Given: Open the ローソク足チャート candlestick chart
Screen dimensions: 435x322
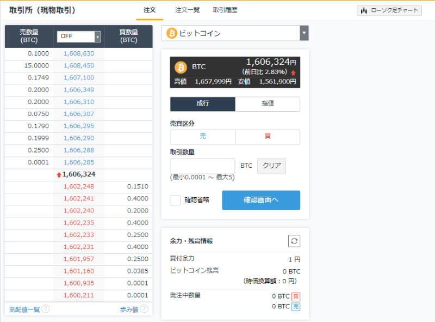Looking at the screenshot, I should coord(389,10).
